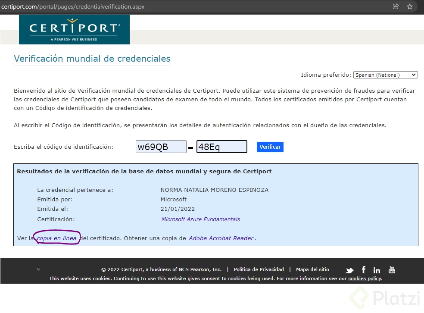The height and width of the screenshot is (313, 424).
Task: Open the cookies policy link
Action: [365, 279]
